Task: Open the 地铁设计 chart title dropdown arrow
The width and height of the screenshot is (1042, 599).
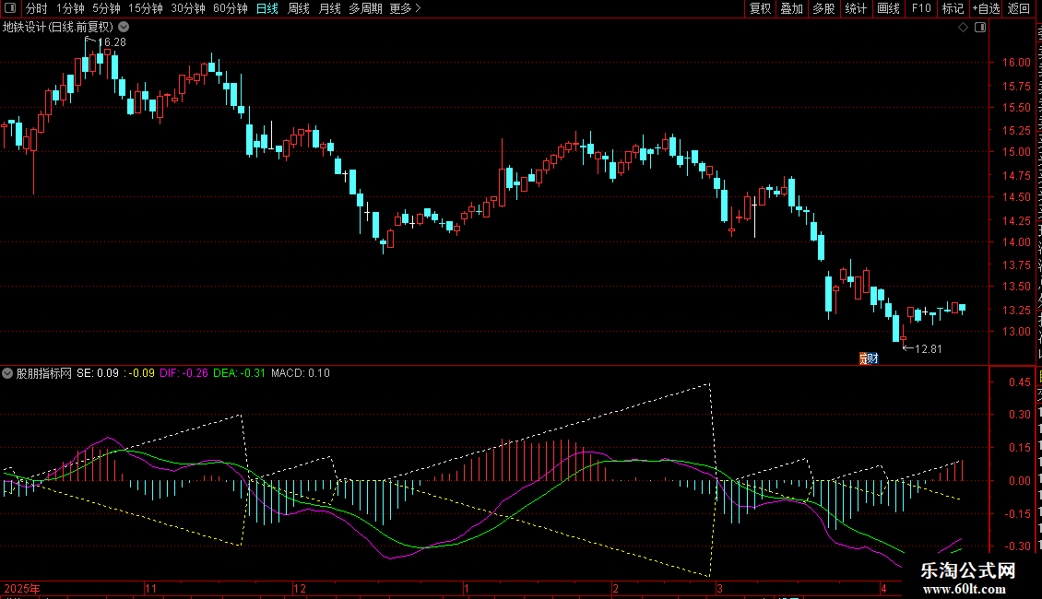Action: [x=124, y=28]
